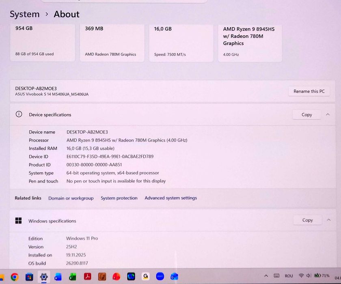The height and width of the screenshot is (284, 341).
Task: Select OS build 26200.8117
Action: pyautogui.click(x=77, y=263)
